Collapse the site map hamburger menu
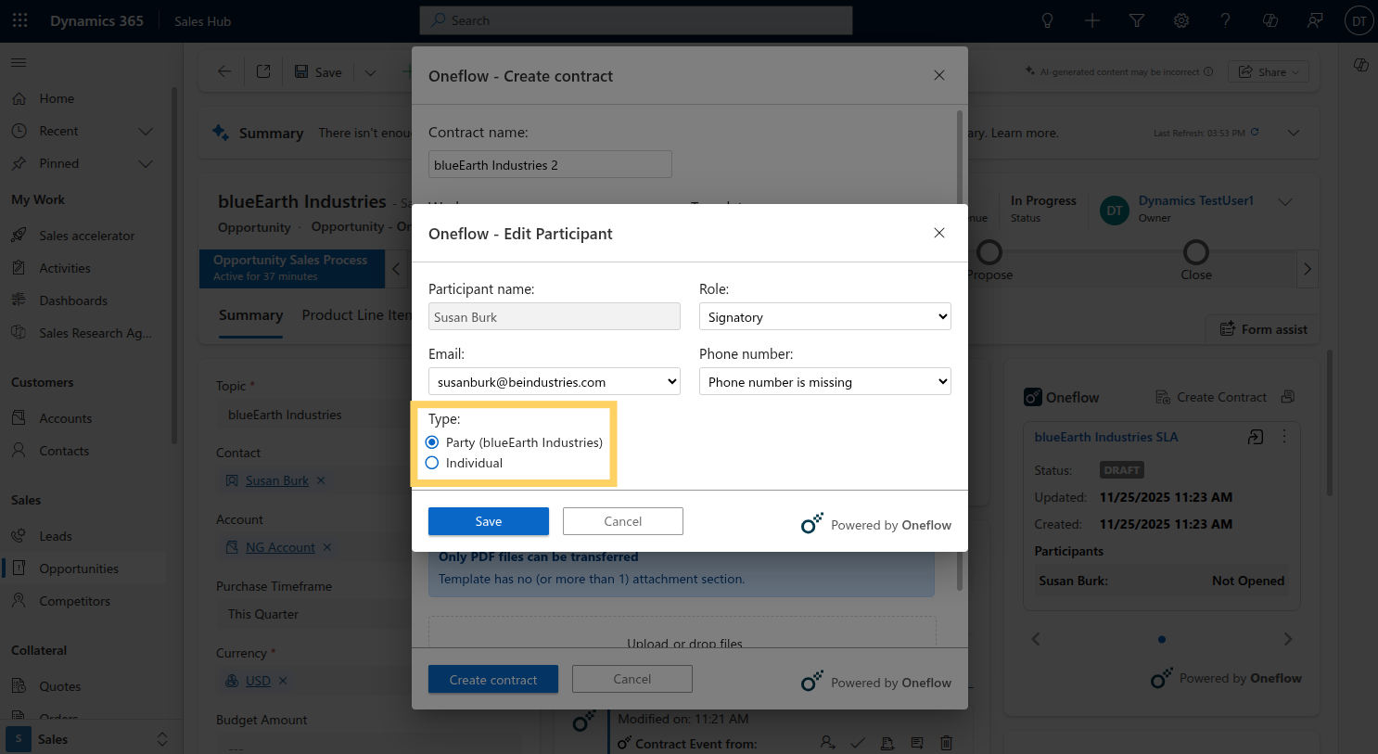The height and width of the screenshot is (754, 1378). pyautogui.click(x=19, y=62)
